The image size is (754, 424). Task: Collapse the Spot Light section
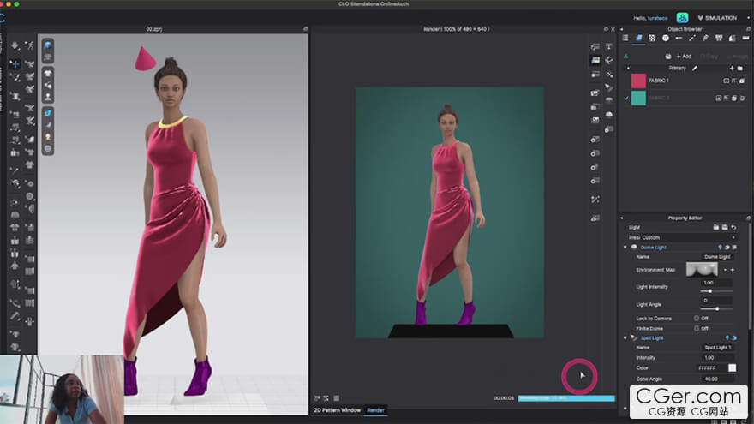625,337
